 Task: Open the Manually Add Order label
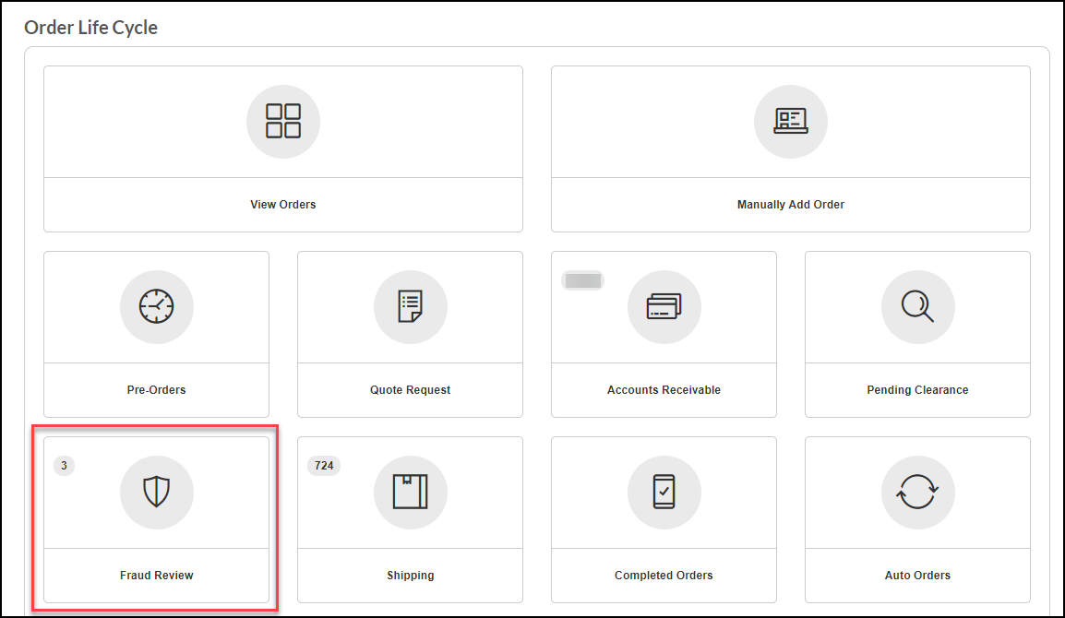(x=791, y=205)
